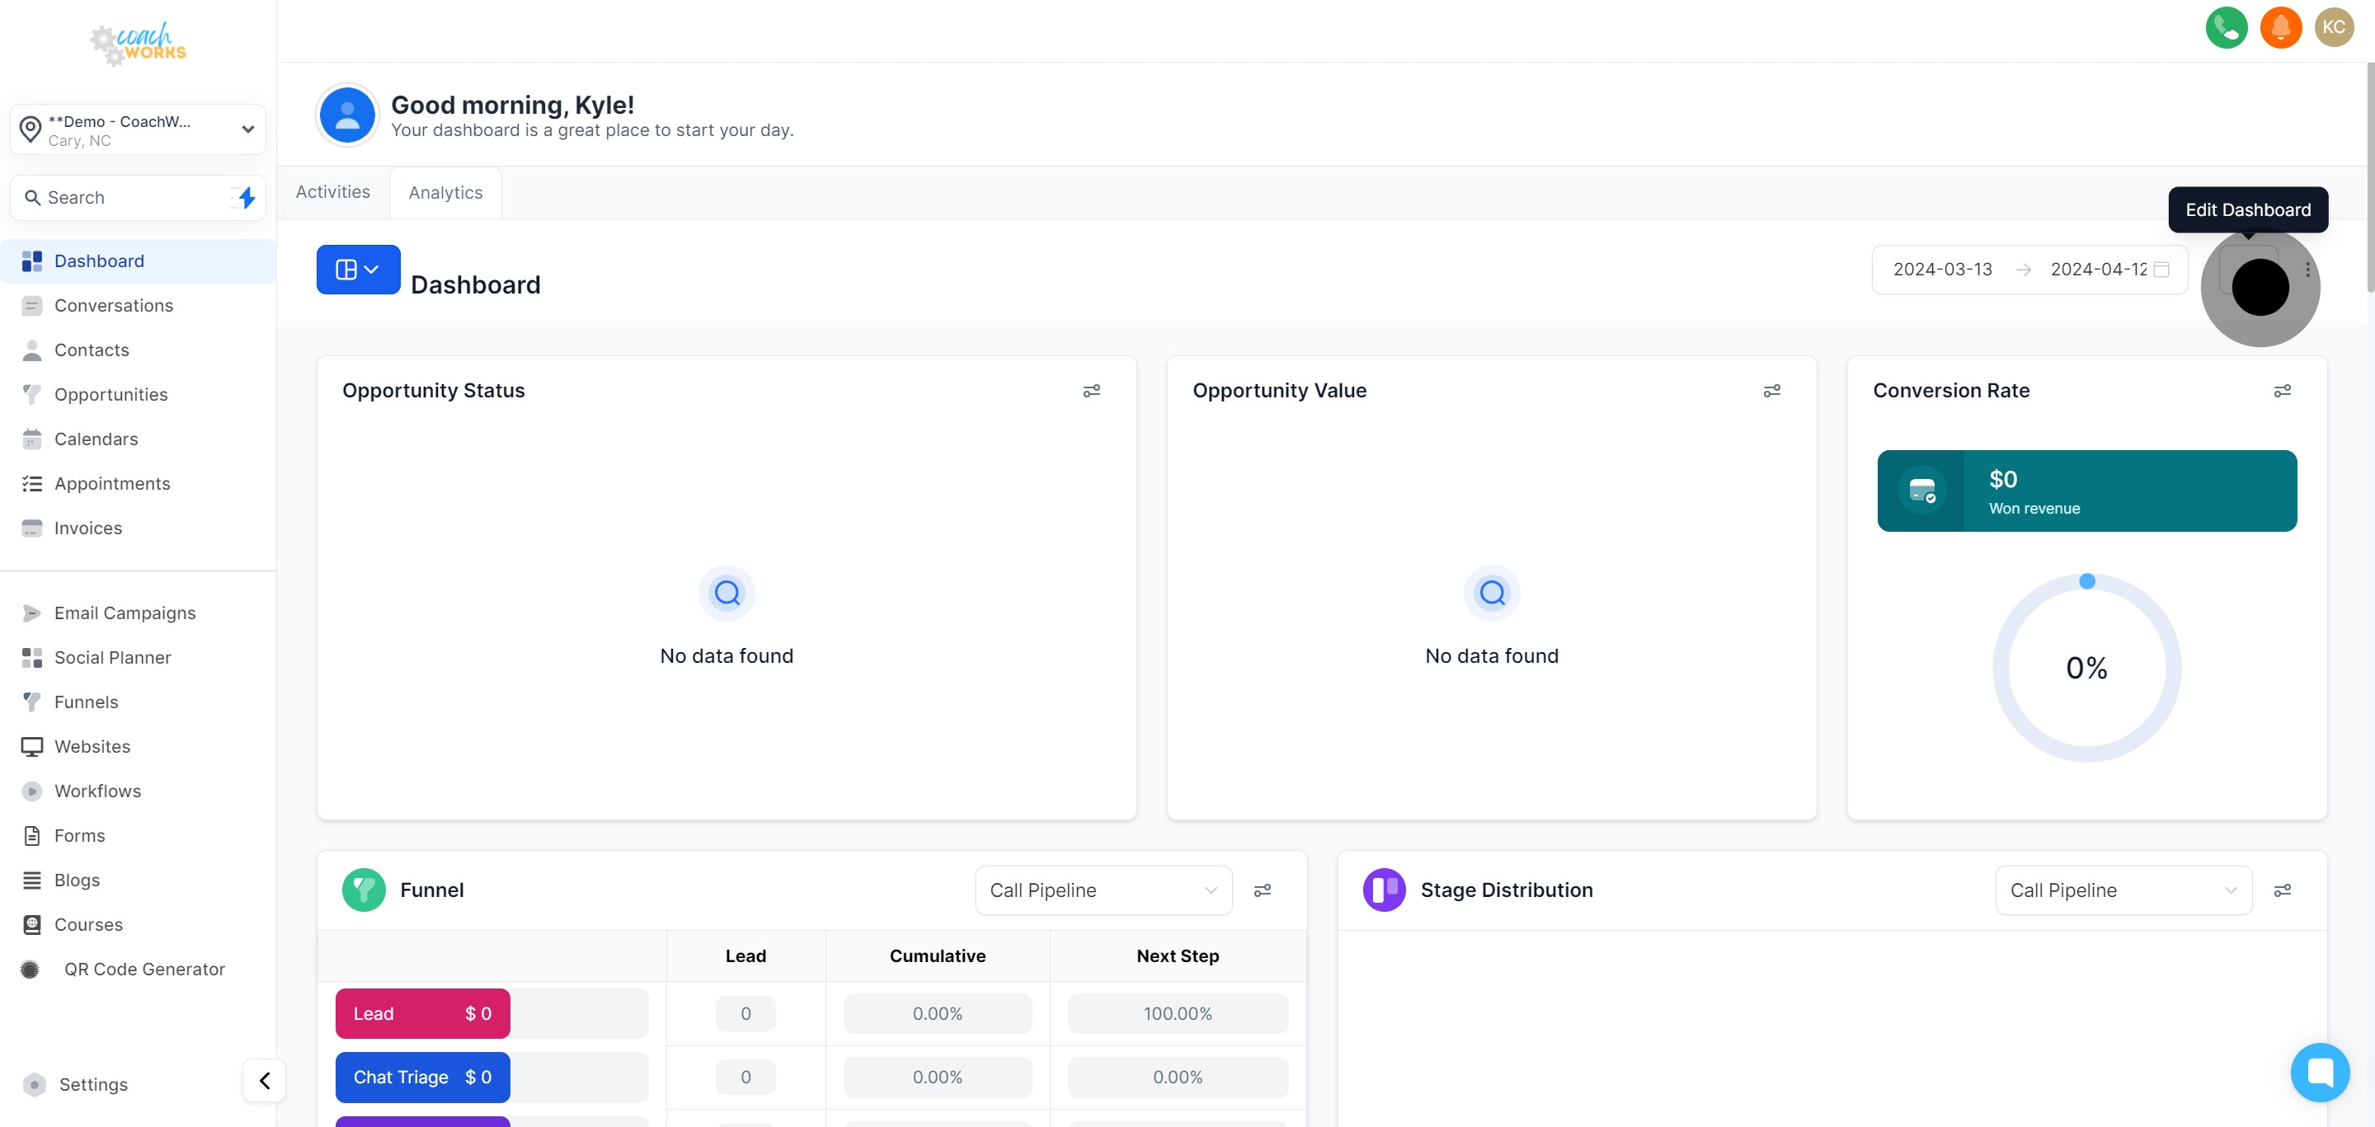Collapse the sidebar with arrow button
The height and width of the screenshot is (1127, 2375).
265,1080
